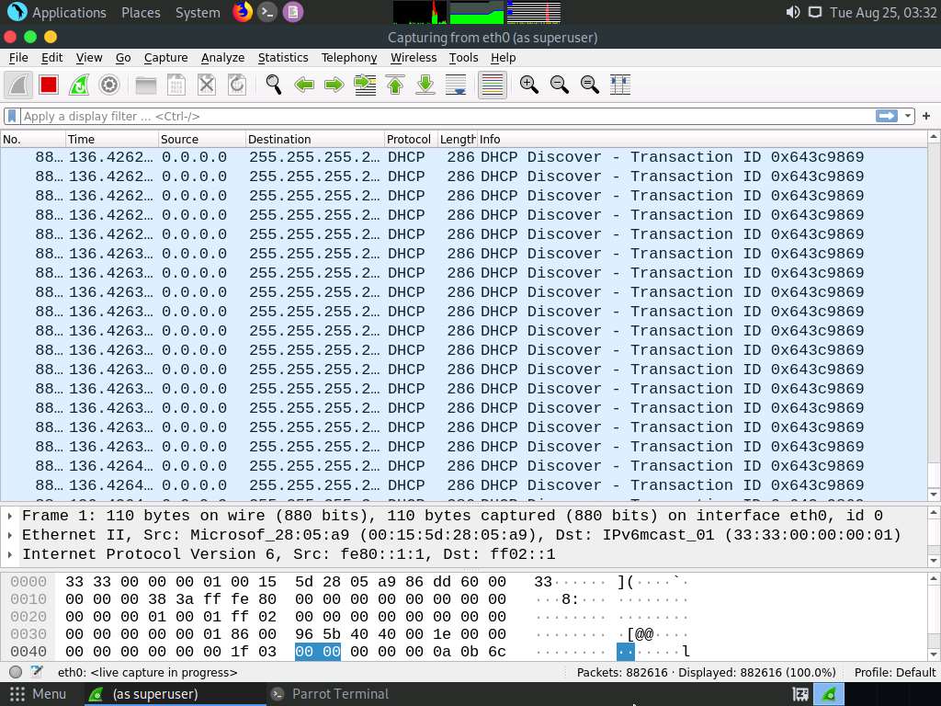Sort by the Destination column header
941x706 pixels.
click(314, 140)
